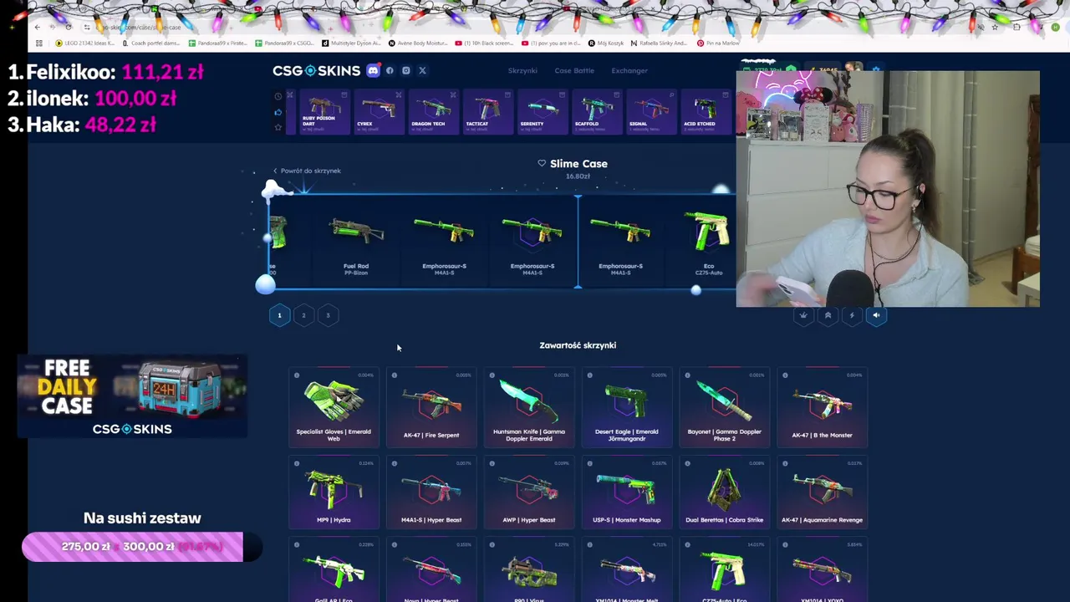
Task: Select Desert Eagle Emerald Jörmungandr item
Action: [627, 407]
